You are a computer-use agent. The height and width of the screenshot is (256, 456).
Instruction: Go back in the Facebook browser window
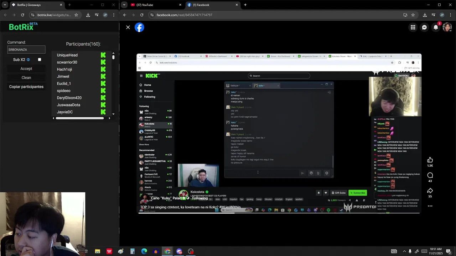click(124, 15)
